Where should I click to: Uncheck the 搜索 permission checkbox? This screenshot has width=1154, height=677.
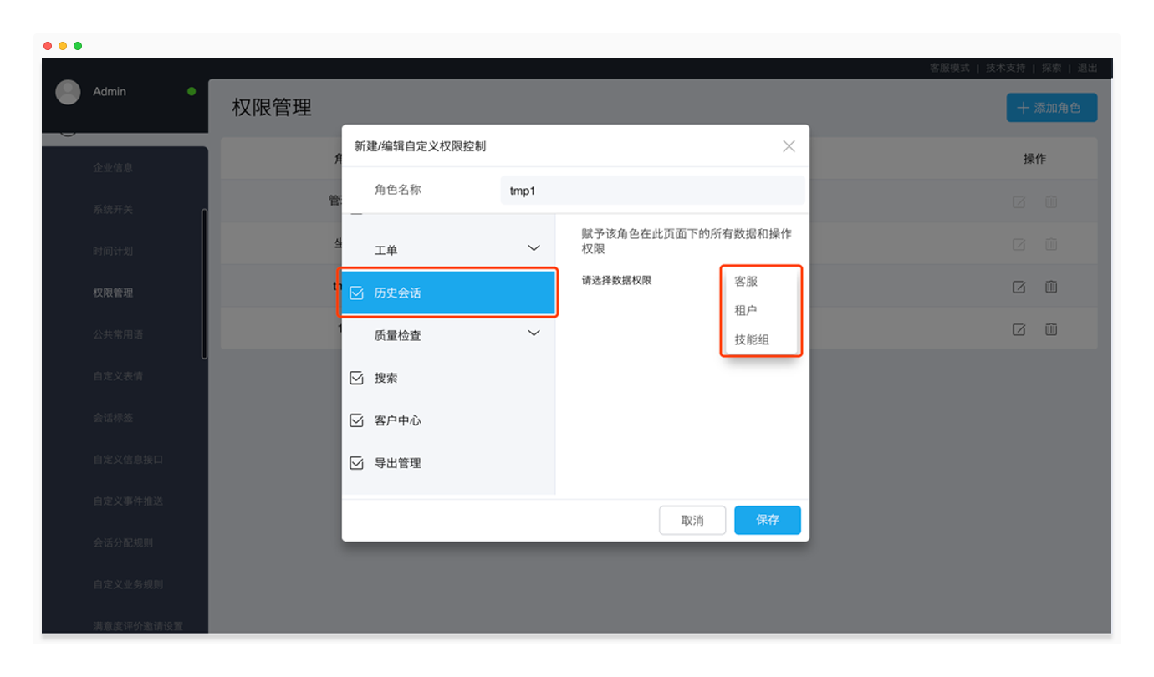click(357, 379)
